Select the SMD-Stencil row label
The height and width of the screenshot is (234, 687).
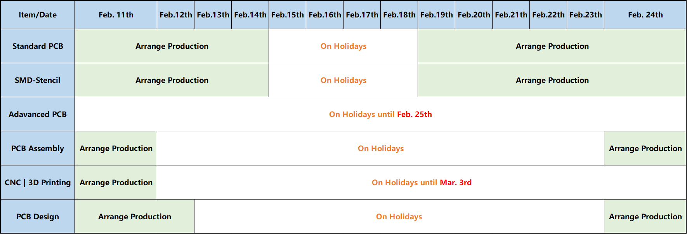(x=38, y=80)
